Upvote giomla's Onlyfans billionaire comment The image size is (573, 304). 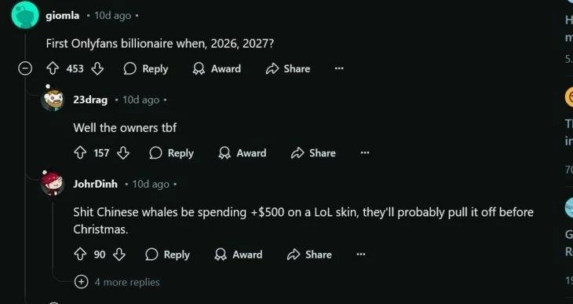53,68
